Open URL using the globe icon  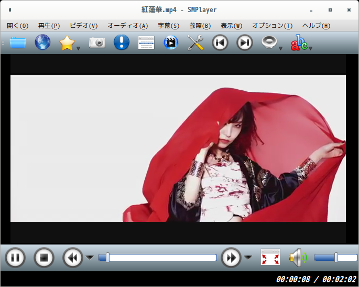[x=42, y=42]
